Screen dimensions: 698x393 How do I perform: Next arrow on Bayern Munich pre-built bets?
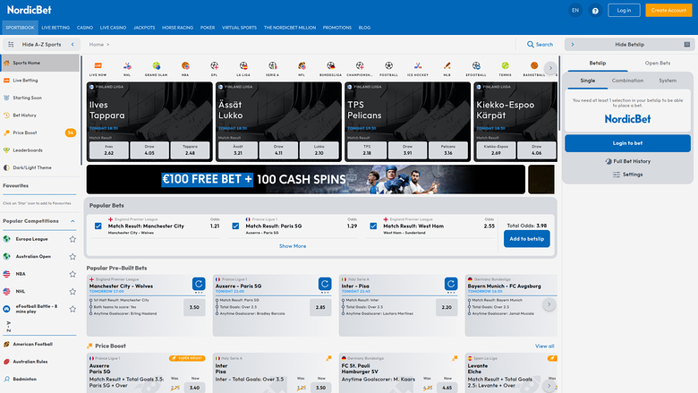549,304
